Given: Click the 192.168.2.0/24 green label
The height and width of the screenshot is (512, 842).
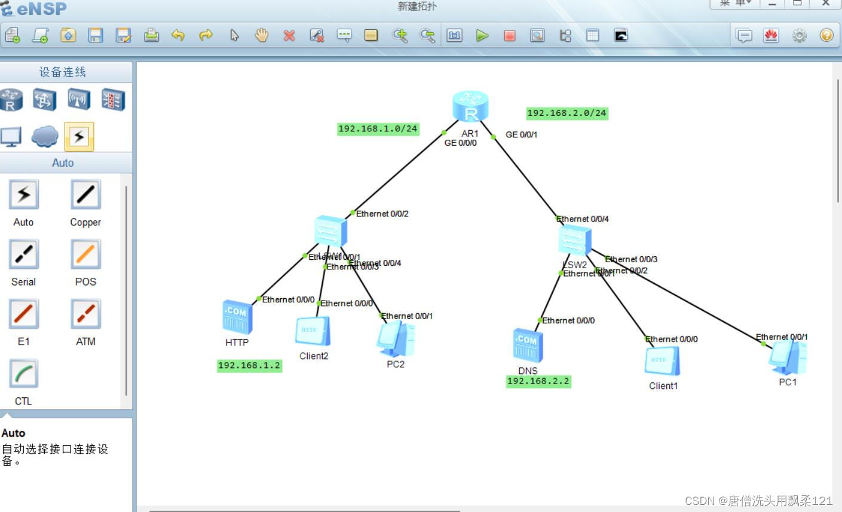Looking at the screenshot, I should pos(567,113).
